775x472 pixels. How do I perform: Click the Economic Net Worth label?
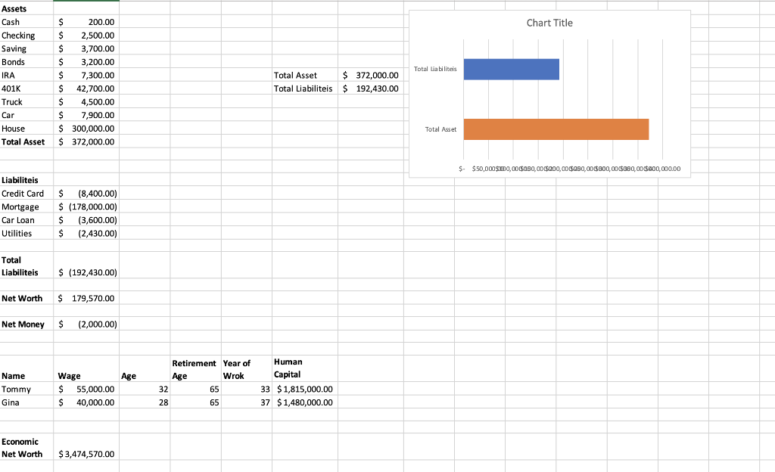tap(26, 447)
